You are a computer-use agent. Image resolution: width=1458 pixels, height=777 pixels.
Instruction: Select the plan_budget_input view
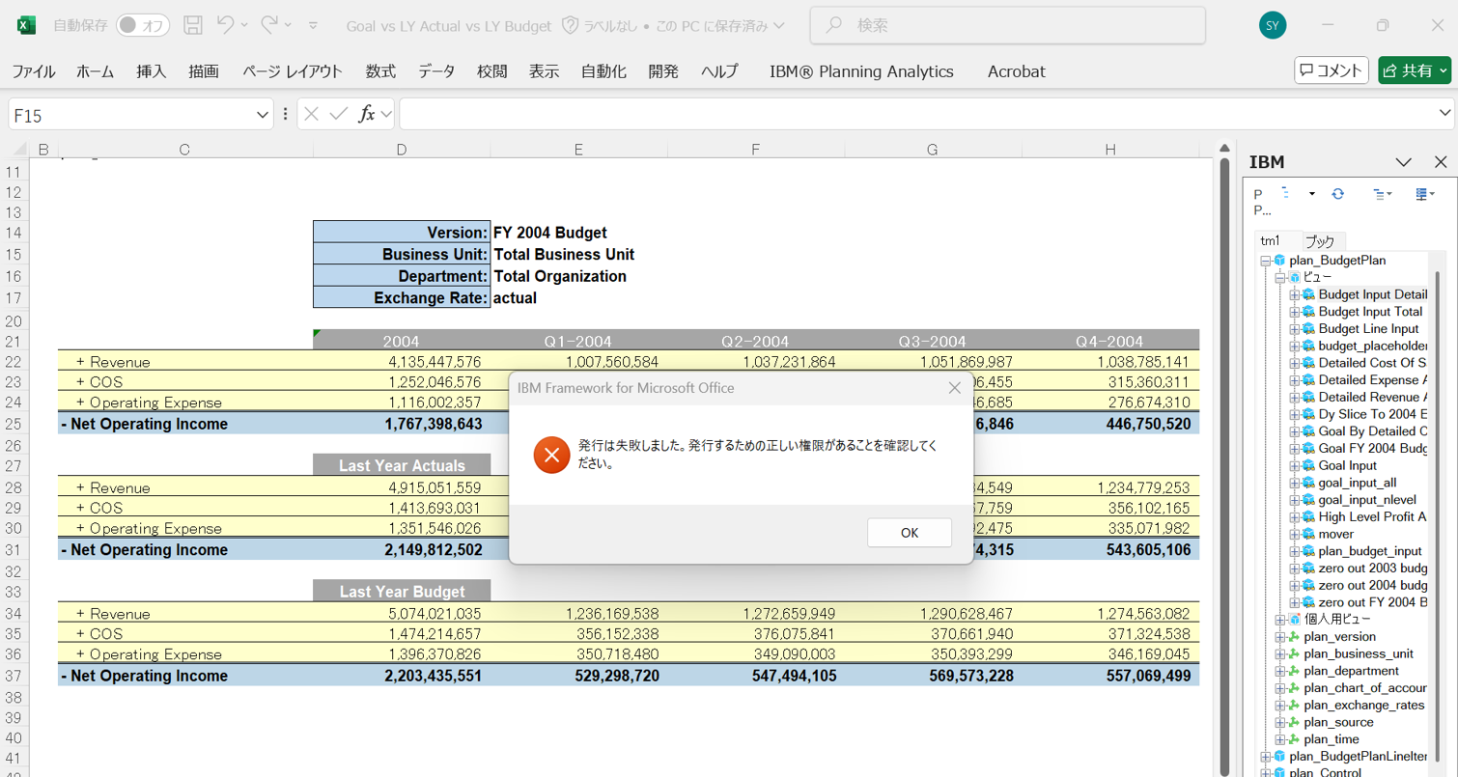coord(1369,551)
